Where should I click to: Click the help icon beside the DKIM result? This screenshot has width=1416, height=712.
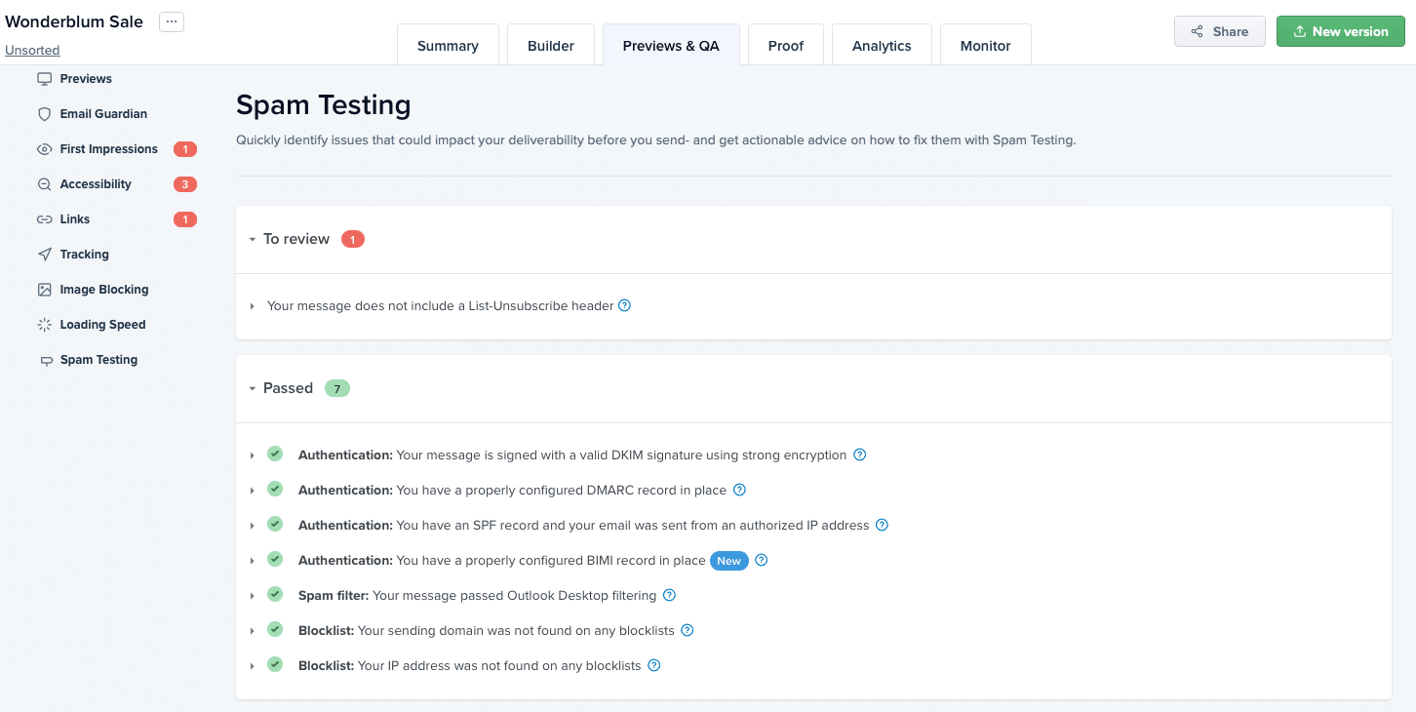[x=859, y=455]
